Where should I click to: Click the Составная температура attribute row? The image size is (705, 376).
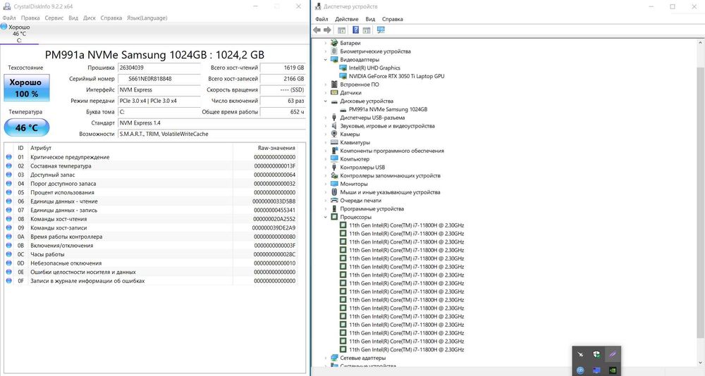tap(151, 166)
